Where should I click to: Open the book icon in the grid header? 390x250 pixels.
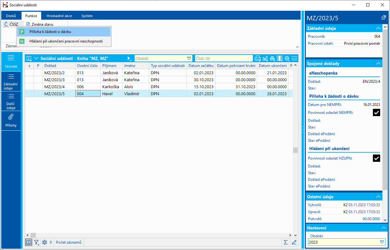click(29, 58)
